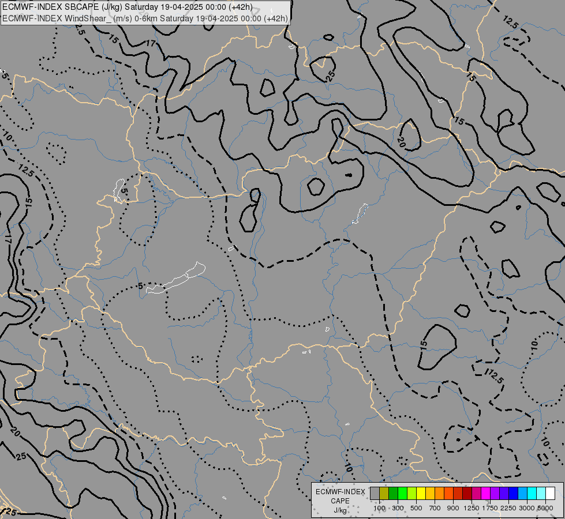Click the J/kg unit in the legend
Viewport: 565px width, 519px height.
pos(340,510)
